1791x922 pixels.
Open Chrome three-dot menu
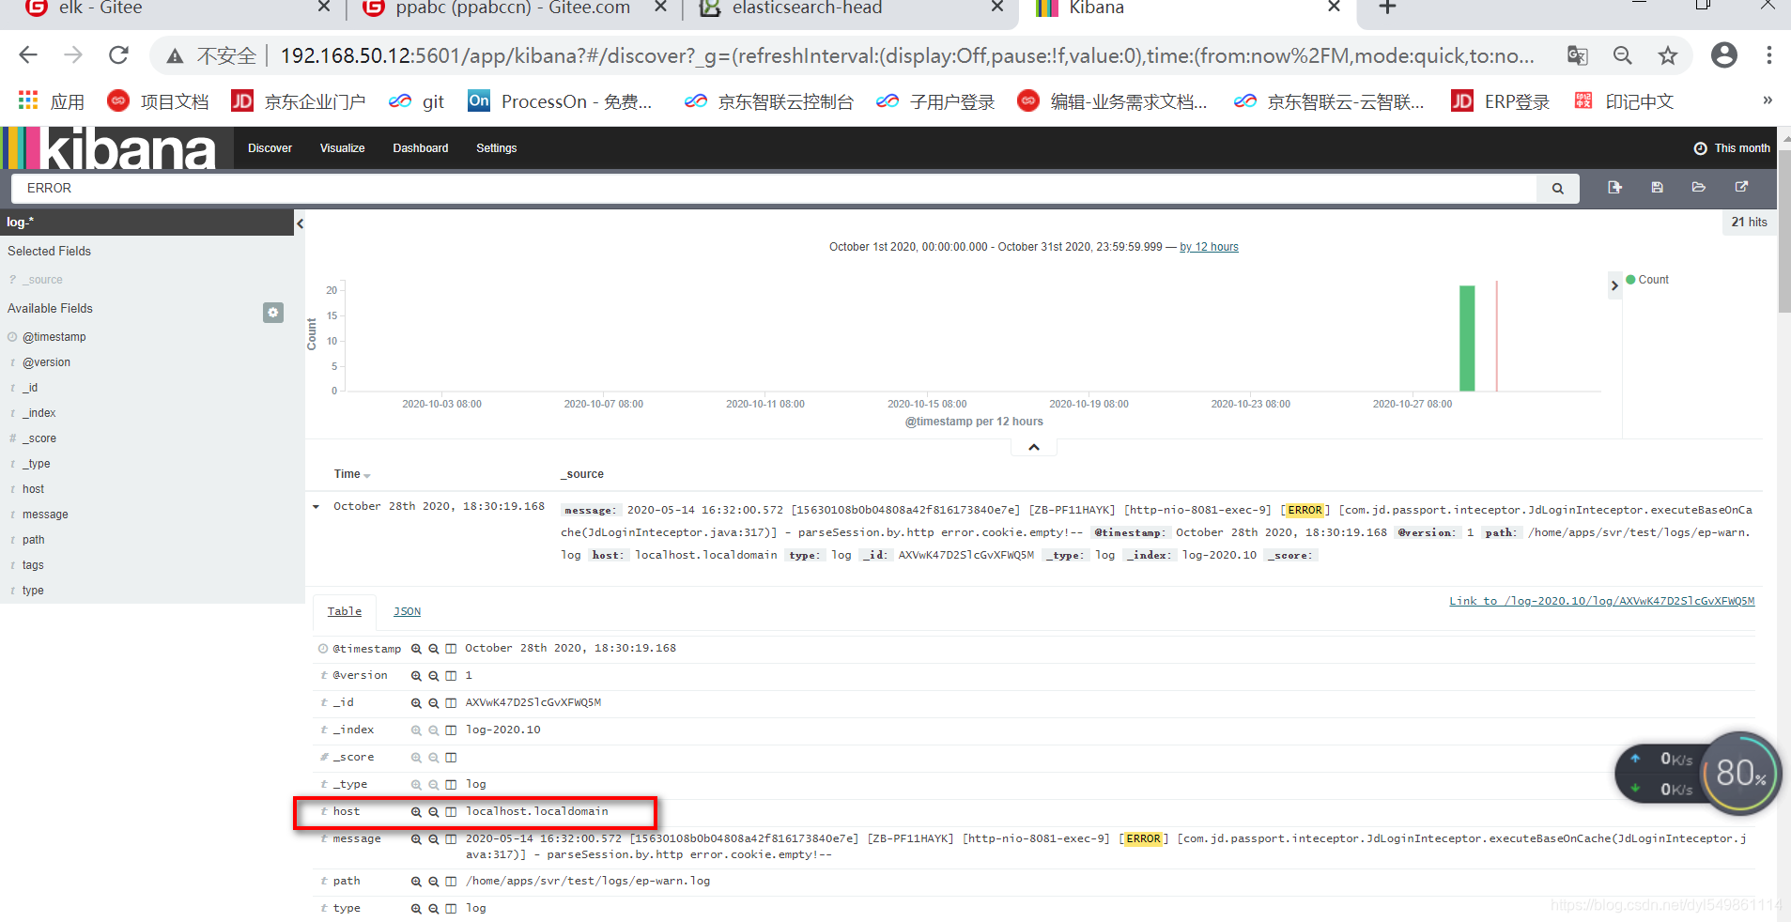1768,55
